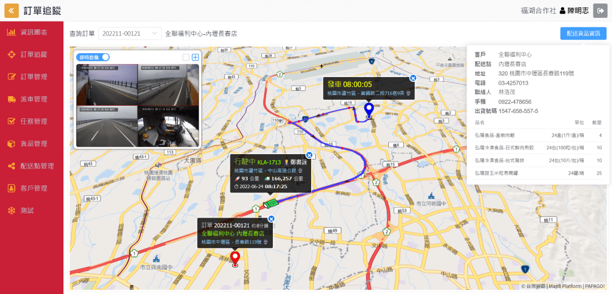This screenshot has height=294, width=612.
Task: Click the green truck icon on the map
Action: pyautogui.click(x=270, y=204)
